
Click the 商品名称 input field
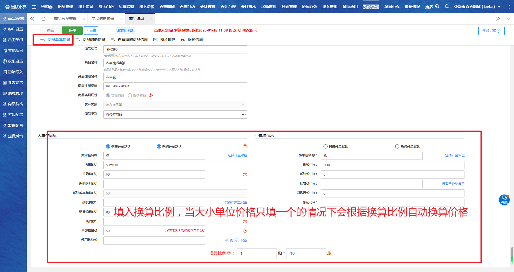[175, 63]
